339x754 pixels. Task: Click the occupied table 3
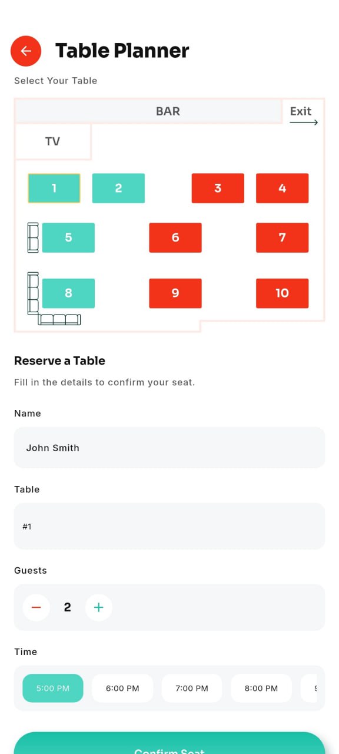pos(218,188)
